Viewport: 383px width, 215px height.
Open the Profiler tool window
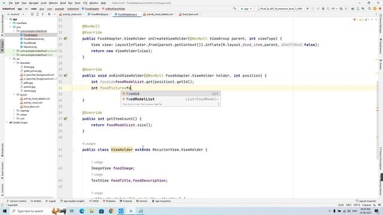pos(36,201)
